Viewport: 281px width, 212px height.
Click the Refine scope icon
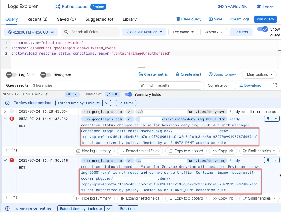tap(57, 7)
